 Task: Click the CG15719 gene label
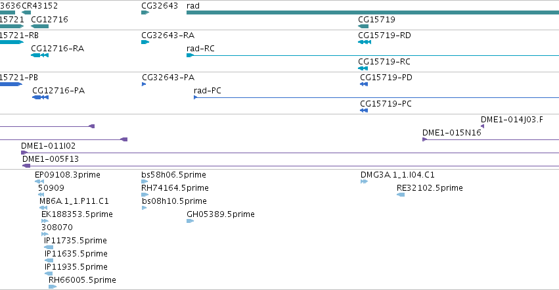(376, 19)
